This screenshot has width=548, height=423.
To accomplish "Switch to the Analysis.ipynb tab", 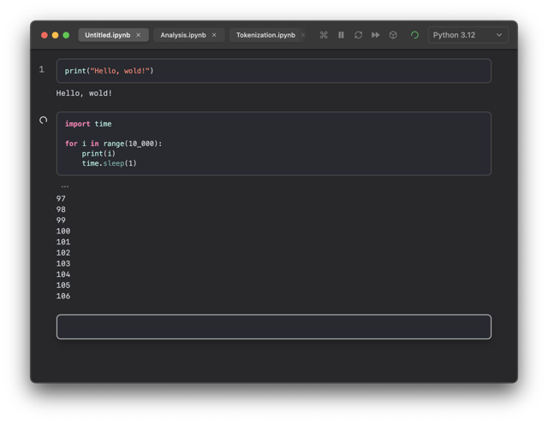I will (183, 35).
